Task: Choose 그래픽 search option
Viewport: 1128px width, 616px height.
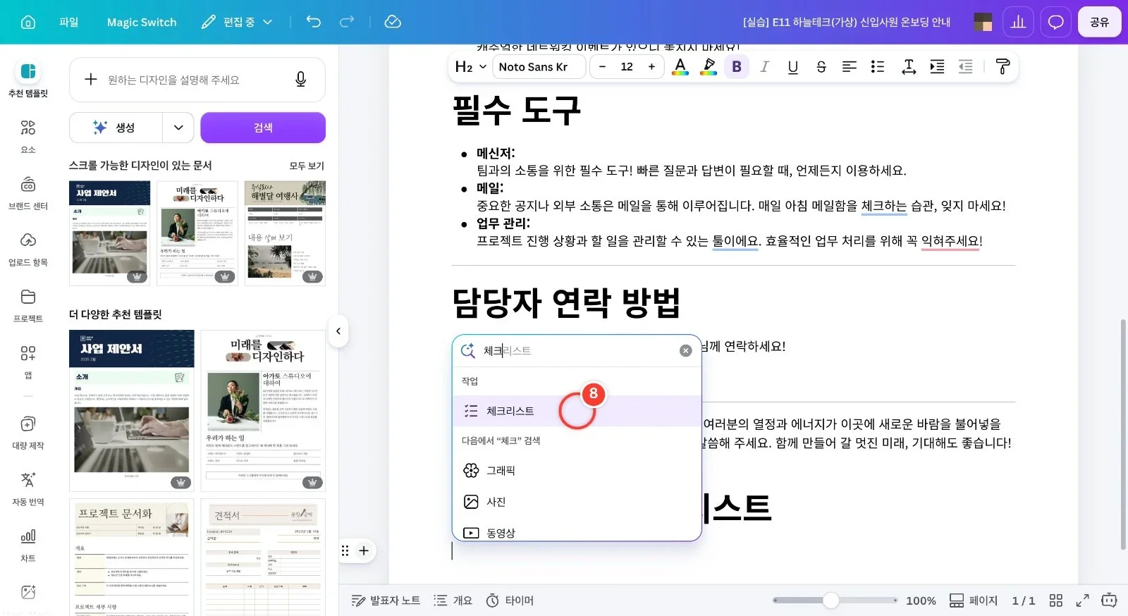Action: (577, 470)
